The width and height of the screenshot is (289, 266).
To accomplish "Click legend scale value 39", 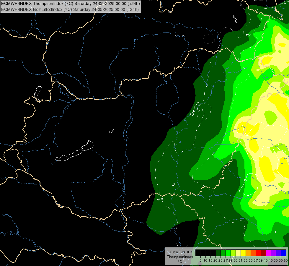I will coord(261,260).
